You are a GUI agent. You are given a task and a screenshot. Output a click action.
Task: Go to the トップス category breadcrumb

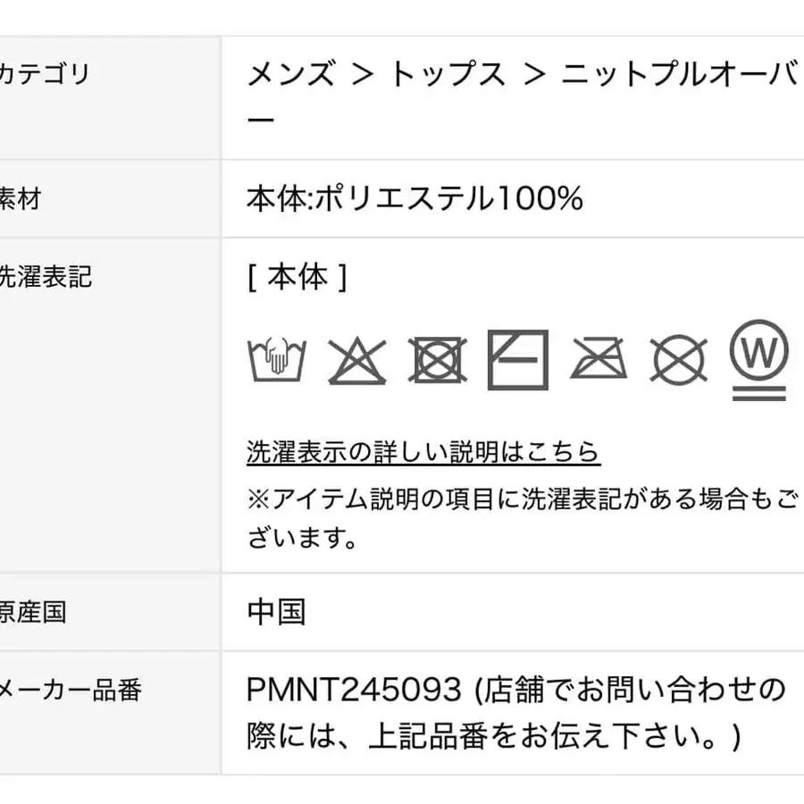[x=448, y=73]
